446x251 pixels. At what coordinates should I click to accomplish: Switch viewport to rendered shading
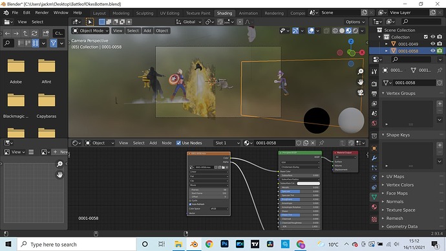(356, 31)
